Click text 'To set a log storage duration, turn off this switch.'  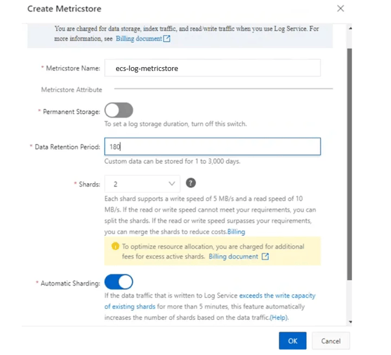click(x=176, y=124)
